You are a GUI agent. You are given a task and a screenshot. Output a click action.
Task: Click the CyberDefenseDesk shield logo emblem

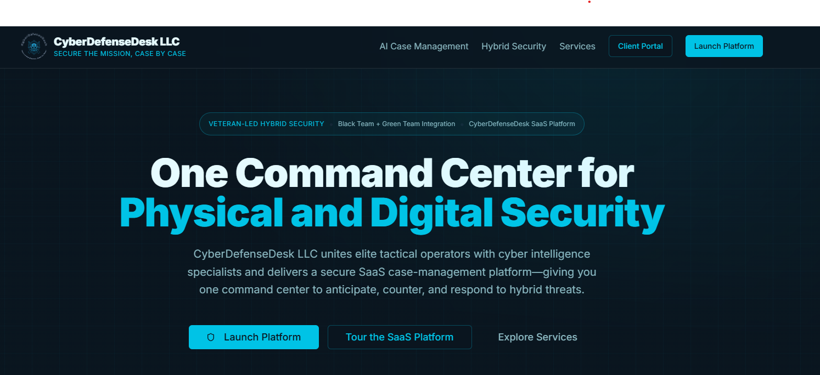(34, 46)
